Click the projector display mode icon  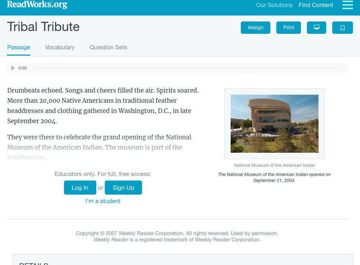[x=316, y=27]
